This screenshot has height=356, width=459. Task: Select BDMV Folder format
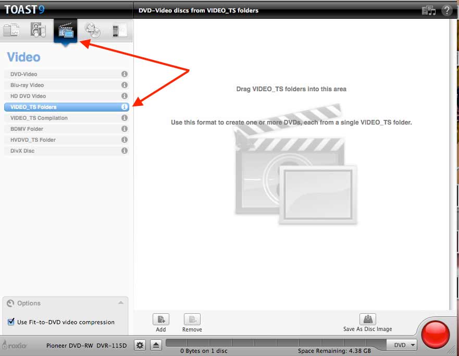[67, 129]
